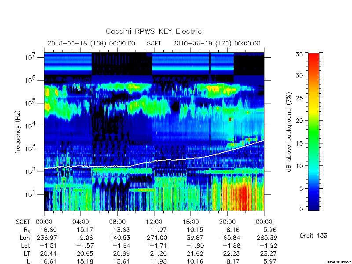Select the 08:00 SCET tick label
Screen dimensions: 352x264
point(117,222)
